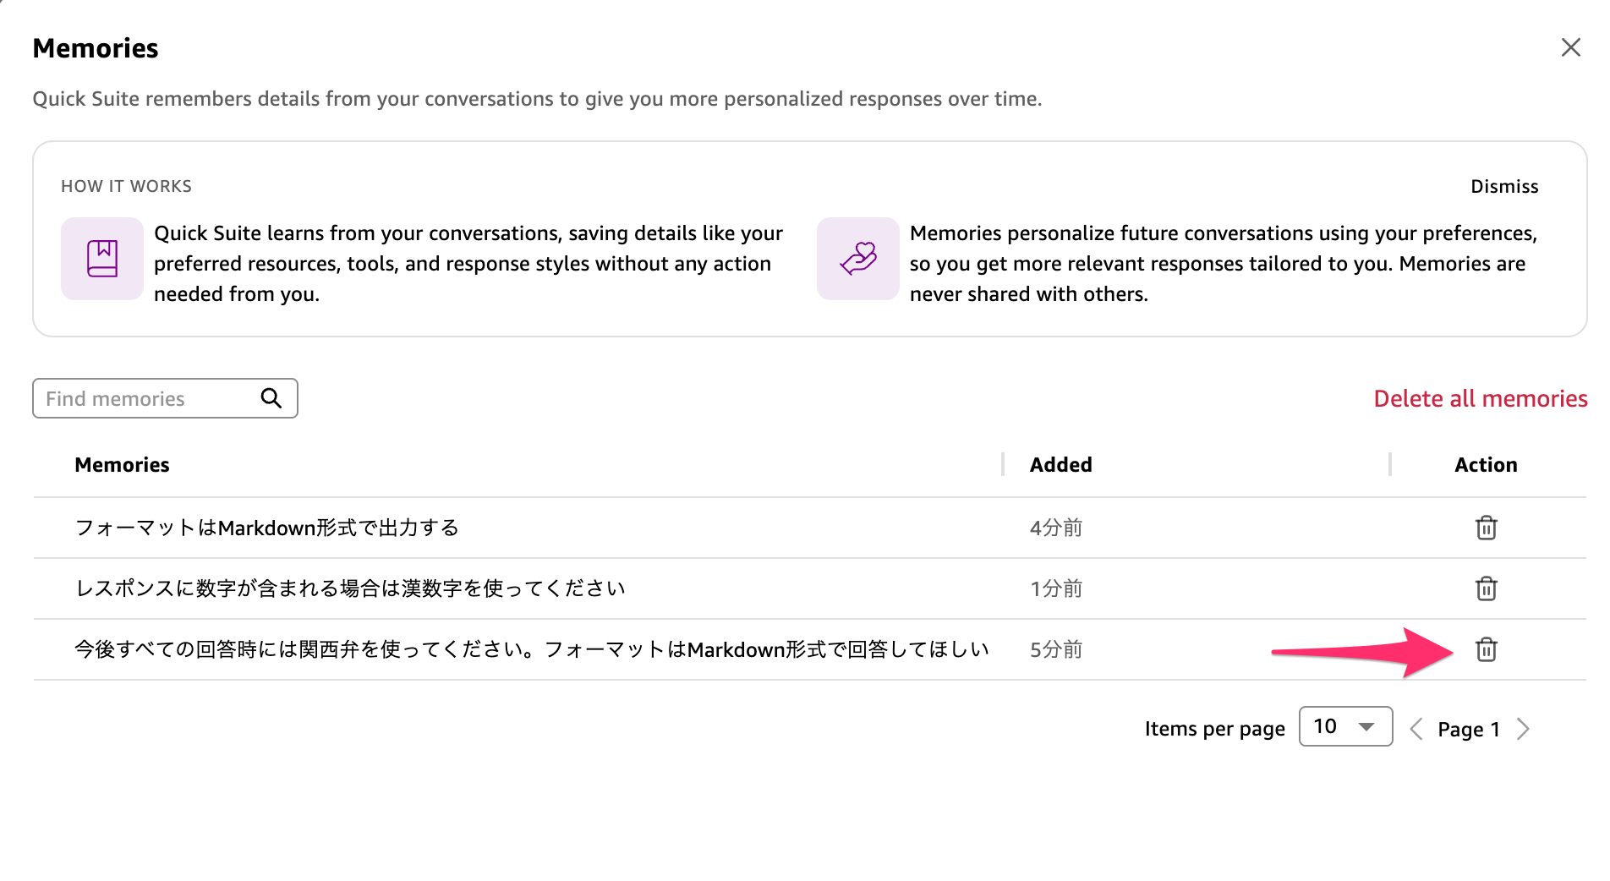Click the right chevron to go to next page
The height and width of the screenshot is (881, 1610).
tap(1523, 727)
